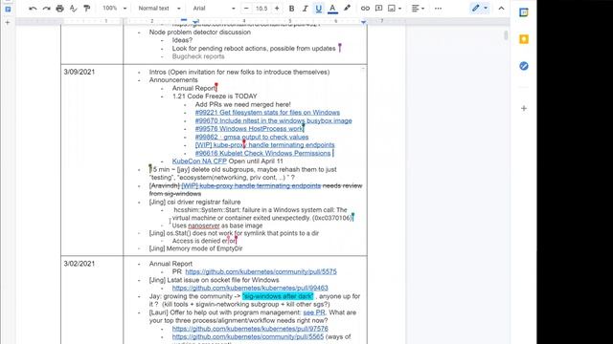This screenshot has width=613, height=344.
Task: Open Calendar in the side panel
Action: tap(524, 12)
